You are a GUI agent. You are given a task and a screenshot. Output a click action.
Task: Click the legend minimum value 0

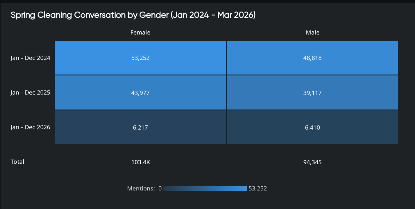click(x=160, y=188)
